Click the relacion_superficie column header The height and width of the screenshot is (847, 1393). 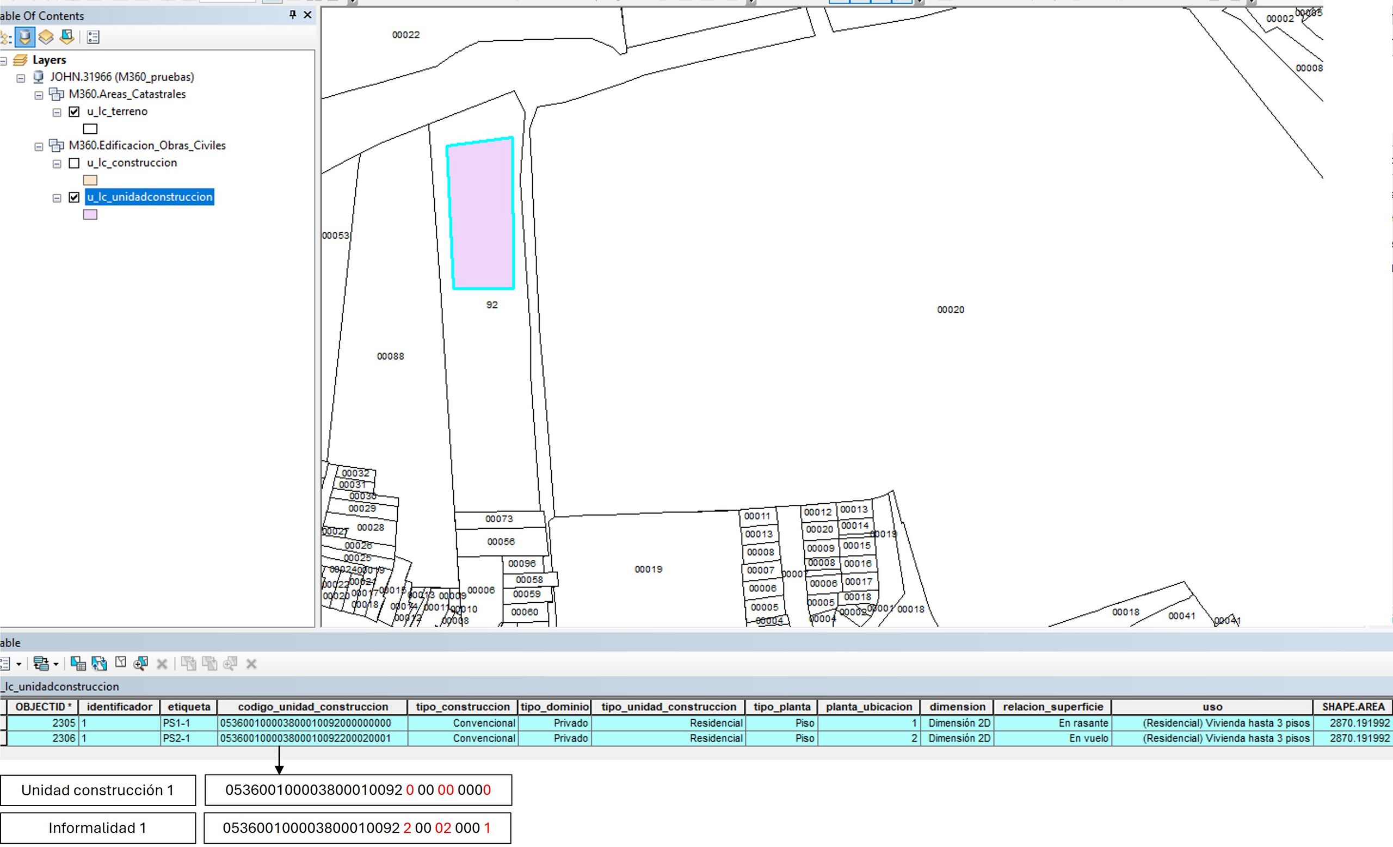tap(1053, 707)
